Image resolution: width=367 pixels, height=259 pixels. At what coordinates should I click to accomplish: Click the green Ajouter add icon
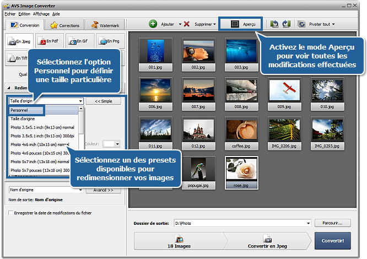153,24
